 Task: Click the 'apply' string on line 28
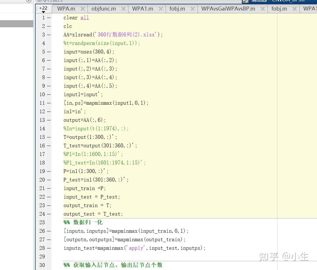(x=136, y=248)
